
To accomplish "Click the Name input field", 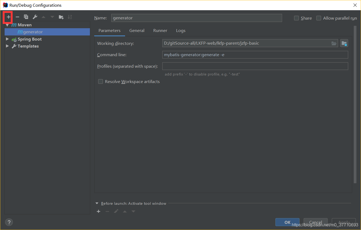I will pos(196,18).
